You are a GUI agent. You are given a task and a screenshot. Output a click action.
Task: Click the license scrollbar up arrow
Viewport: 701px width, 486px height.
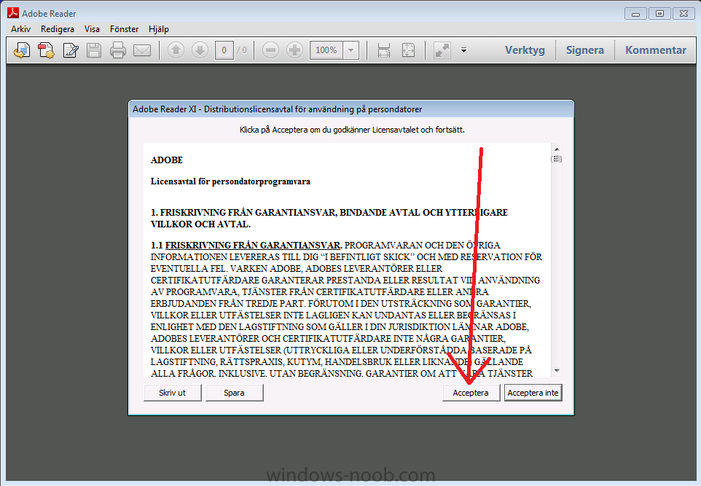pos(557,149)
